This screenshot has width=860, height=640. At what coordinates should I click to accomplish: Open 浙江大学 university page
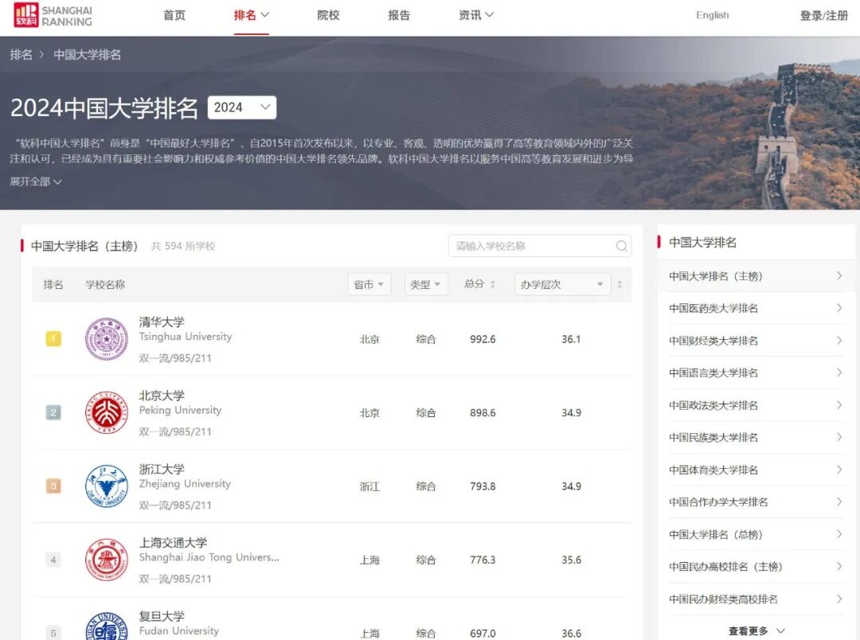(162, 469)
